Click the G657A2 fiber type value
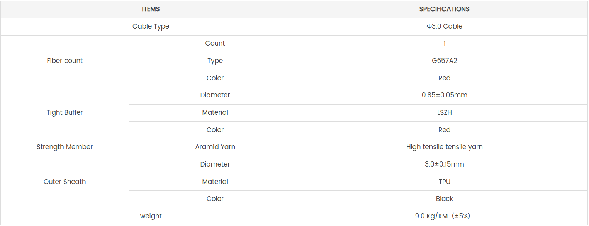Viewport: 589px width, 226px height. coord(444,61)
